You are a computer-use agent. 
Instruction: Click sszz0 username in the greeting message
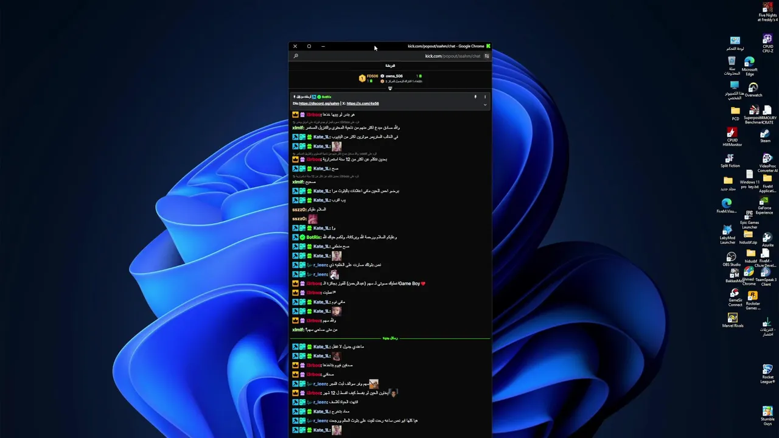[299, 209]
